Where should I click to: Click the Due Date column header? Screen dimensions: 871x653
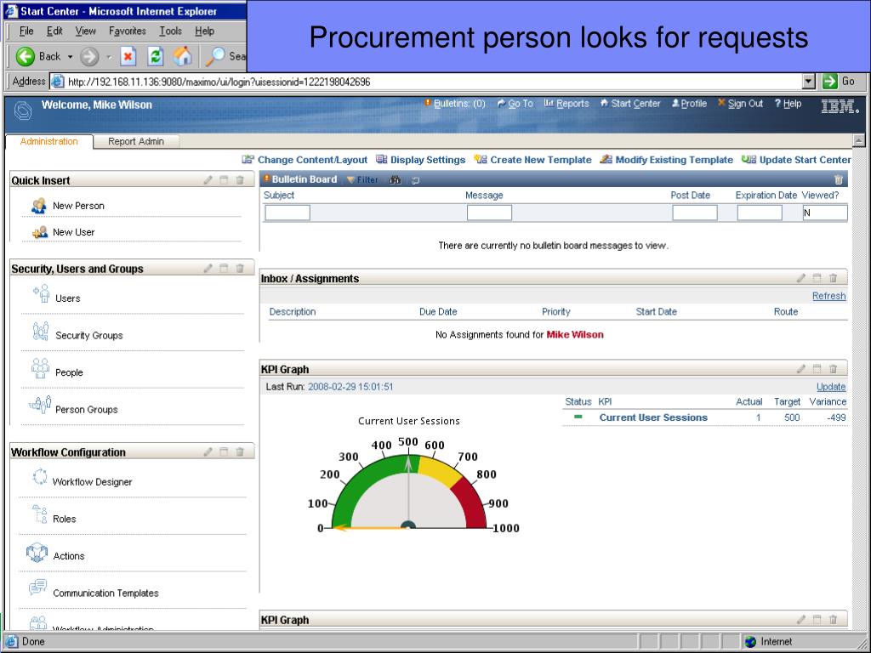click(438, 311)
